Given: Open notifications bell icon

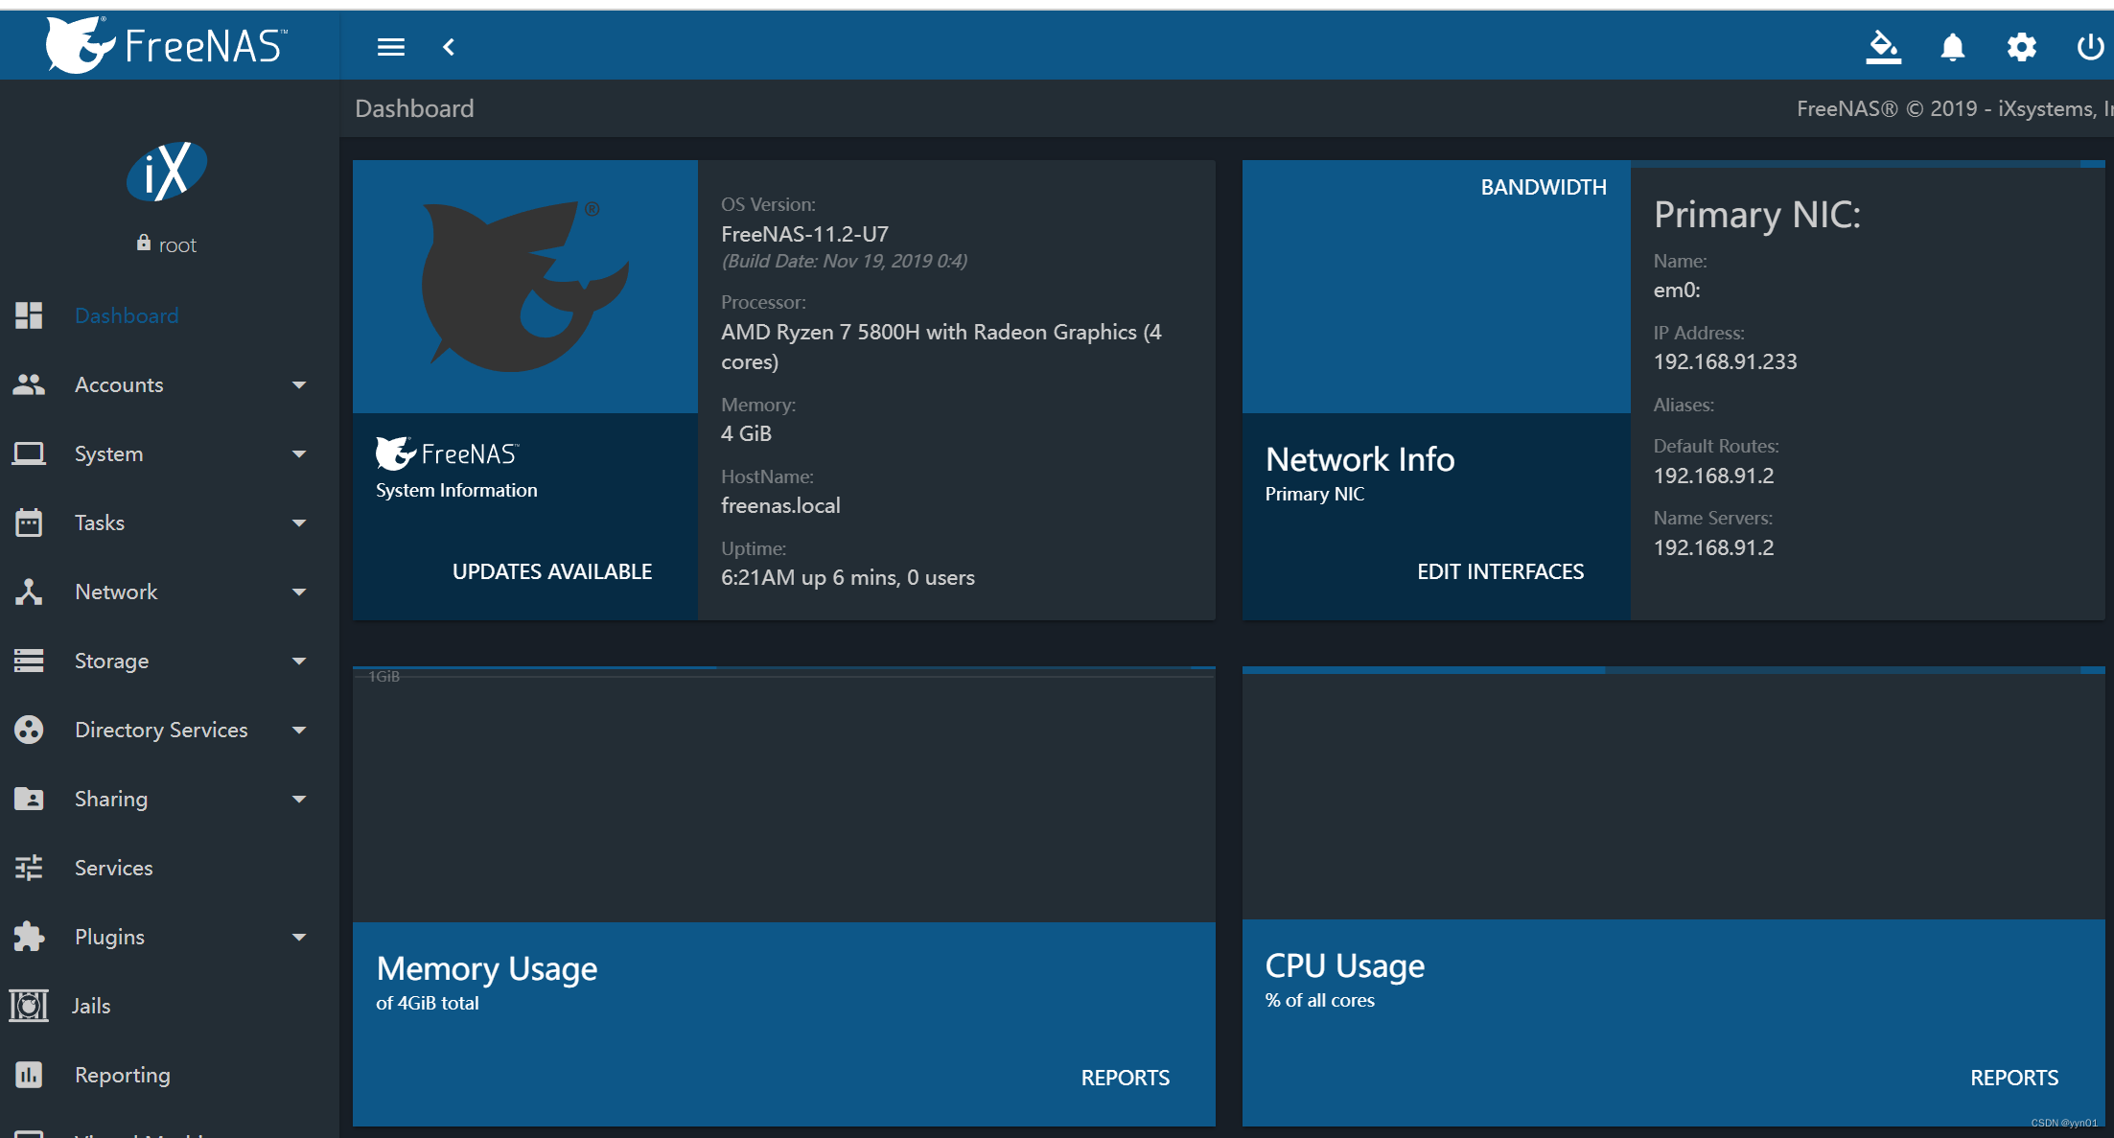Looking at the screenshot, I should [x=1952, y=47].
